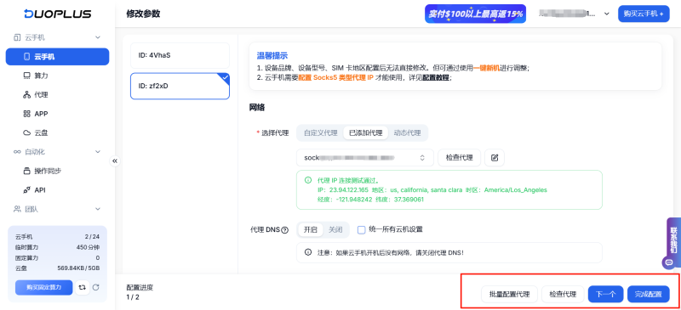Collapse the sidebar with double-chevron icon

(115, 161)
